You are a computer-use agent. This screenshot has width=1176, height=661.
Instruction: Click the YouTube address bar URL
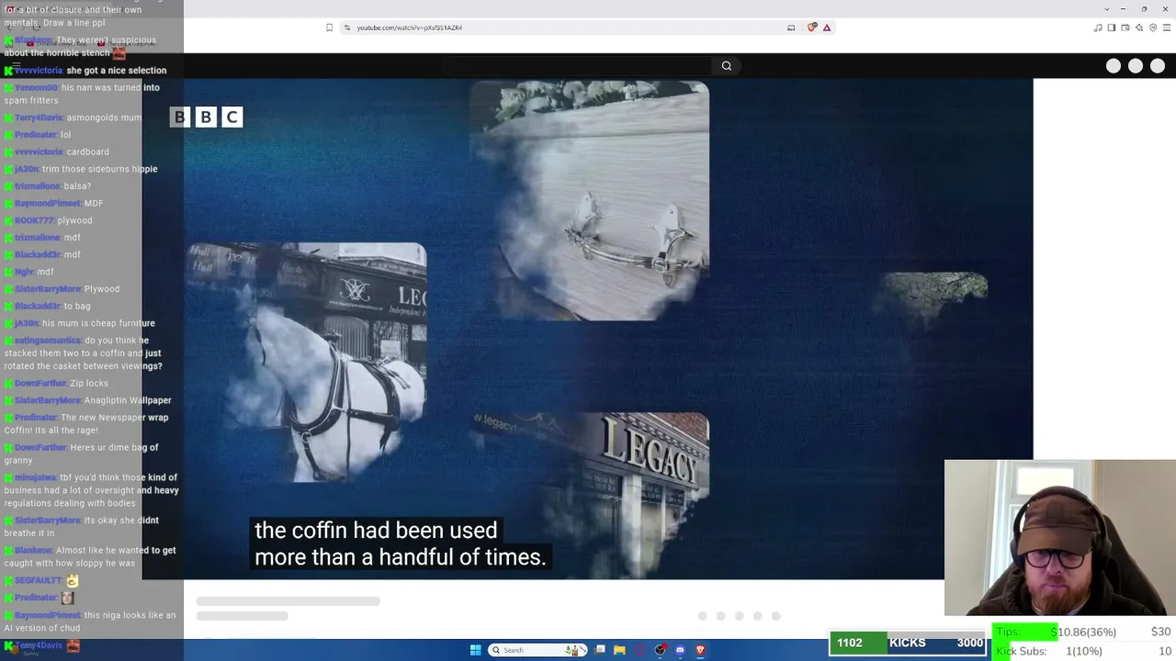pyautogui.click(x=410, y=28)
